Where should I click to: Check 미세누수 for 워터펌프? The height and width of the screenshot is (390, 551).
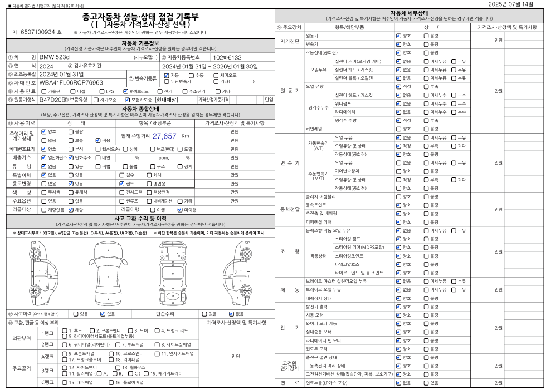pyautogui.click(x=426, y=103)
